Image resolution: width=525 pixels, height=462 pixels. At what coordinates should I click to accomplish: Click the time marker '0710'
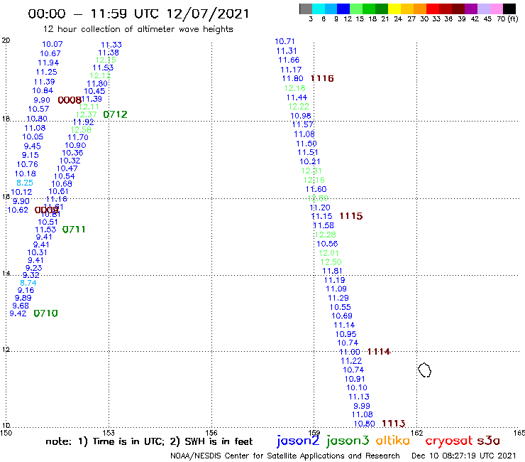[x=45, y=313]
